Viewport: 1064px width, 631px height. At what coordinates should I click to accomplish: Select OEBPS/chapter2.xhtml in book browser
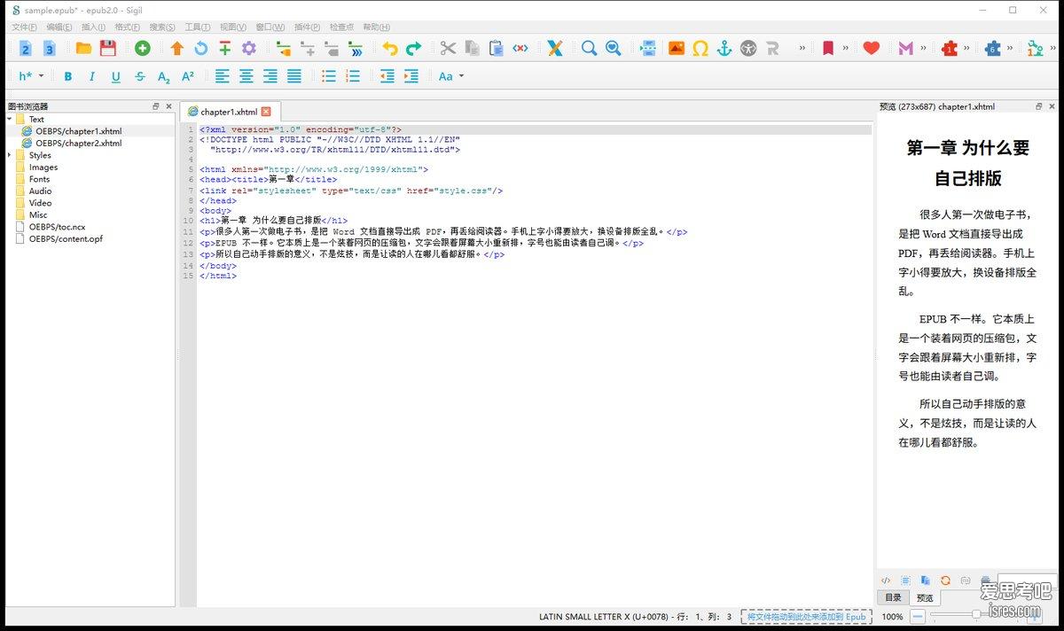[x=79, y=143]
